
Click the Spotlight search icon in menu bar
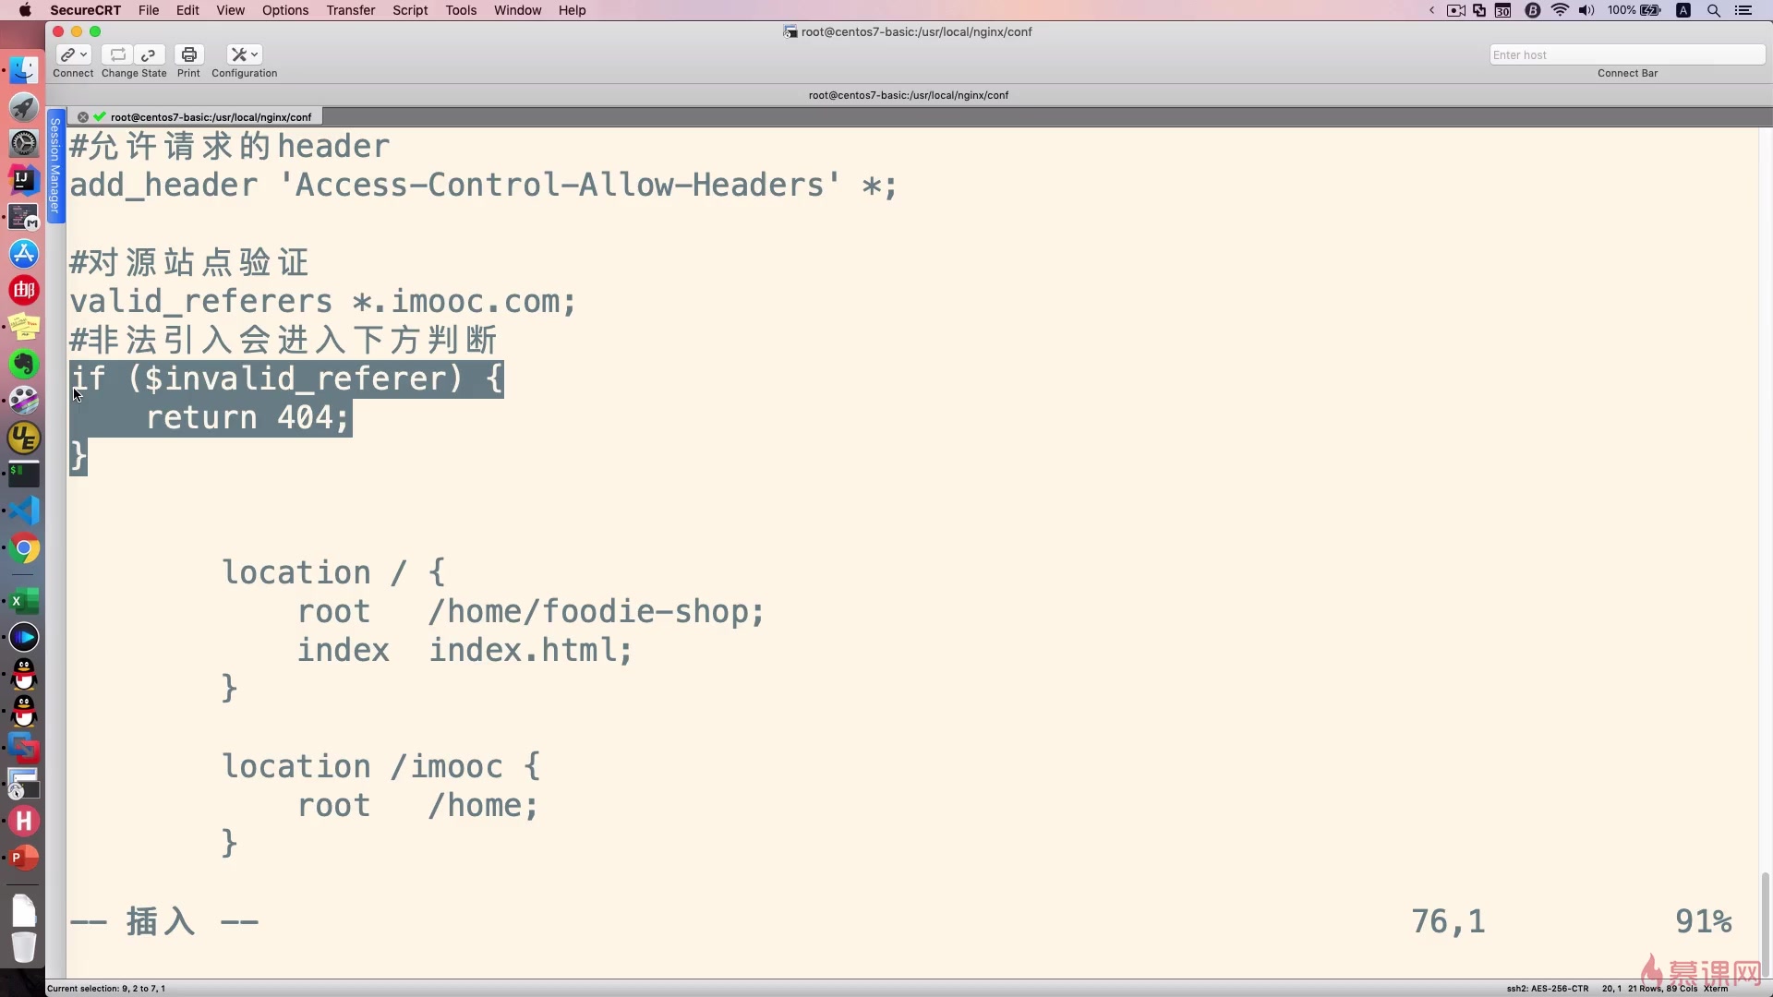[x=1713, y=10]
